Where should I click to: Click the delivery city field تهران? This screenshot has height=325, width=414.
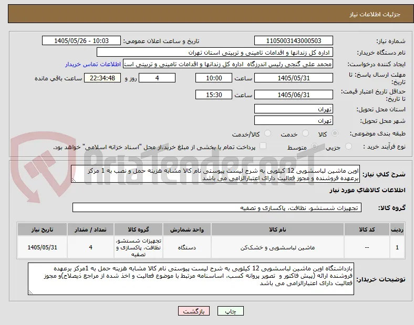pos(293,120)
